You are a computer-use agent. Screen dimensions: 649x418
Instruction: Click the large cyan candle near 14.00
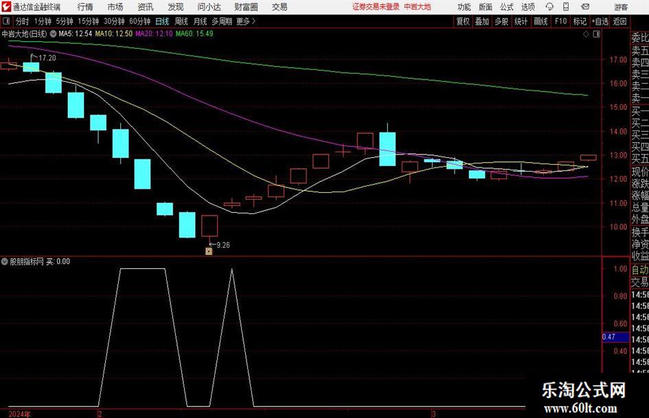pyautogui.click(x=387, y=149)
